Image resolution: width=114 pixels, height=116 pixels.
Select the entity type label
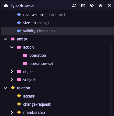(x=22, y=39)
